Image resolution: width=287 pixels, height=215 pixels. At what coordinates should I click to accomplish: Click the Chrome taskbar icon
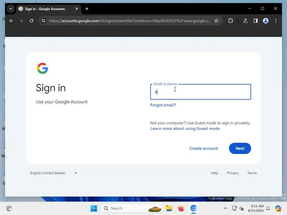[193, 208]
